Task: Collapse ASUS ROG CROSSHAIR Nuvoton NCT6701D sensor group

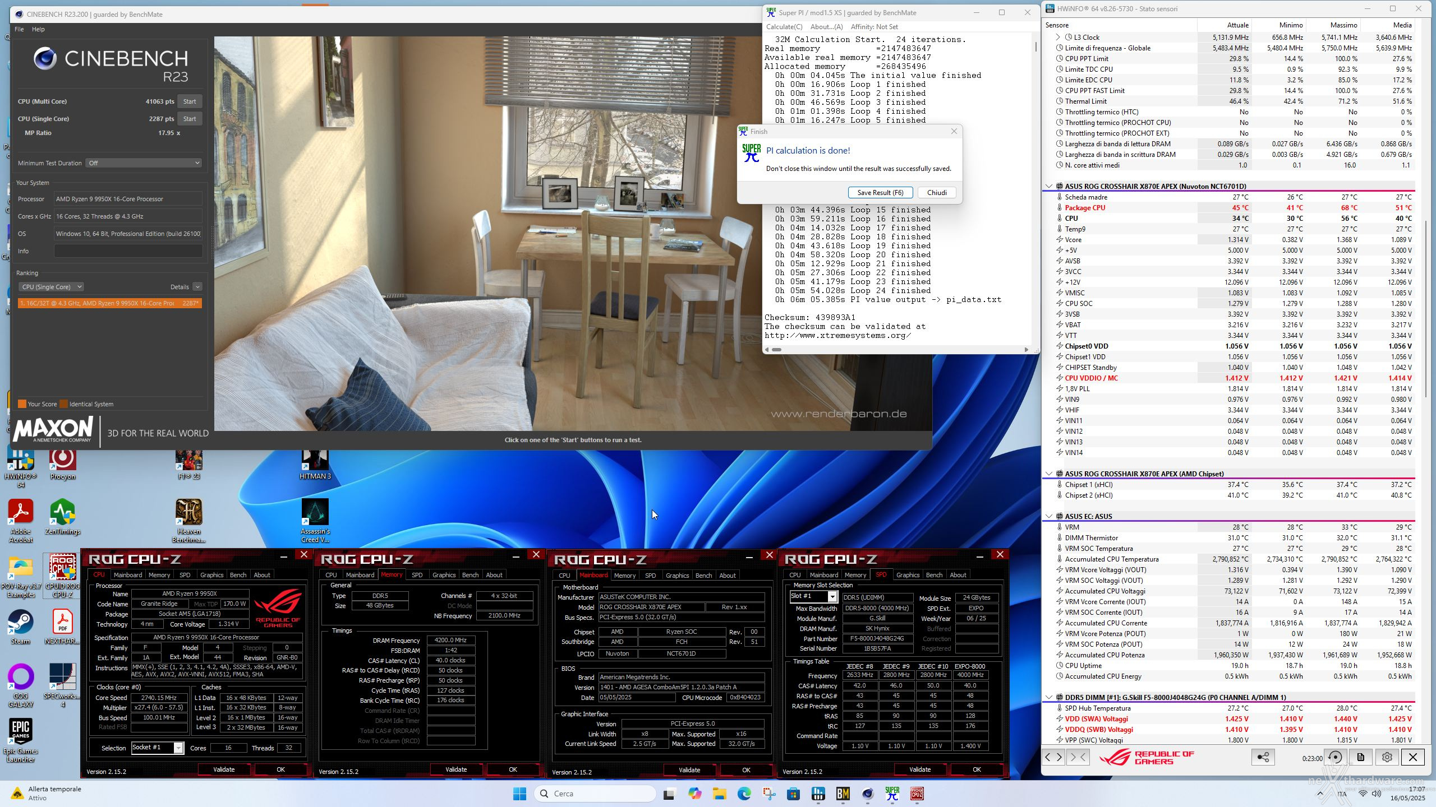Action: (1048, 186)
